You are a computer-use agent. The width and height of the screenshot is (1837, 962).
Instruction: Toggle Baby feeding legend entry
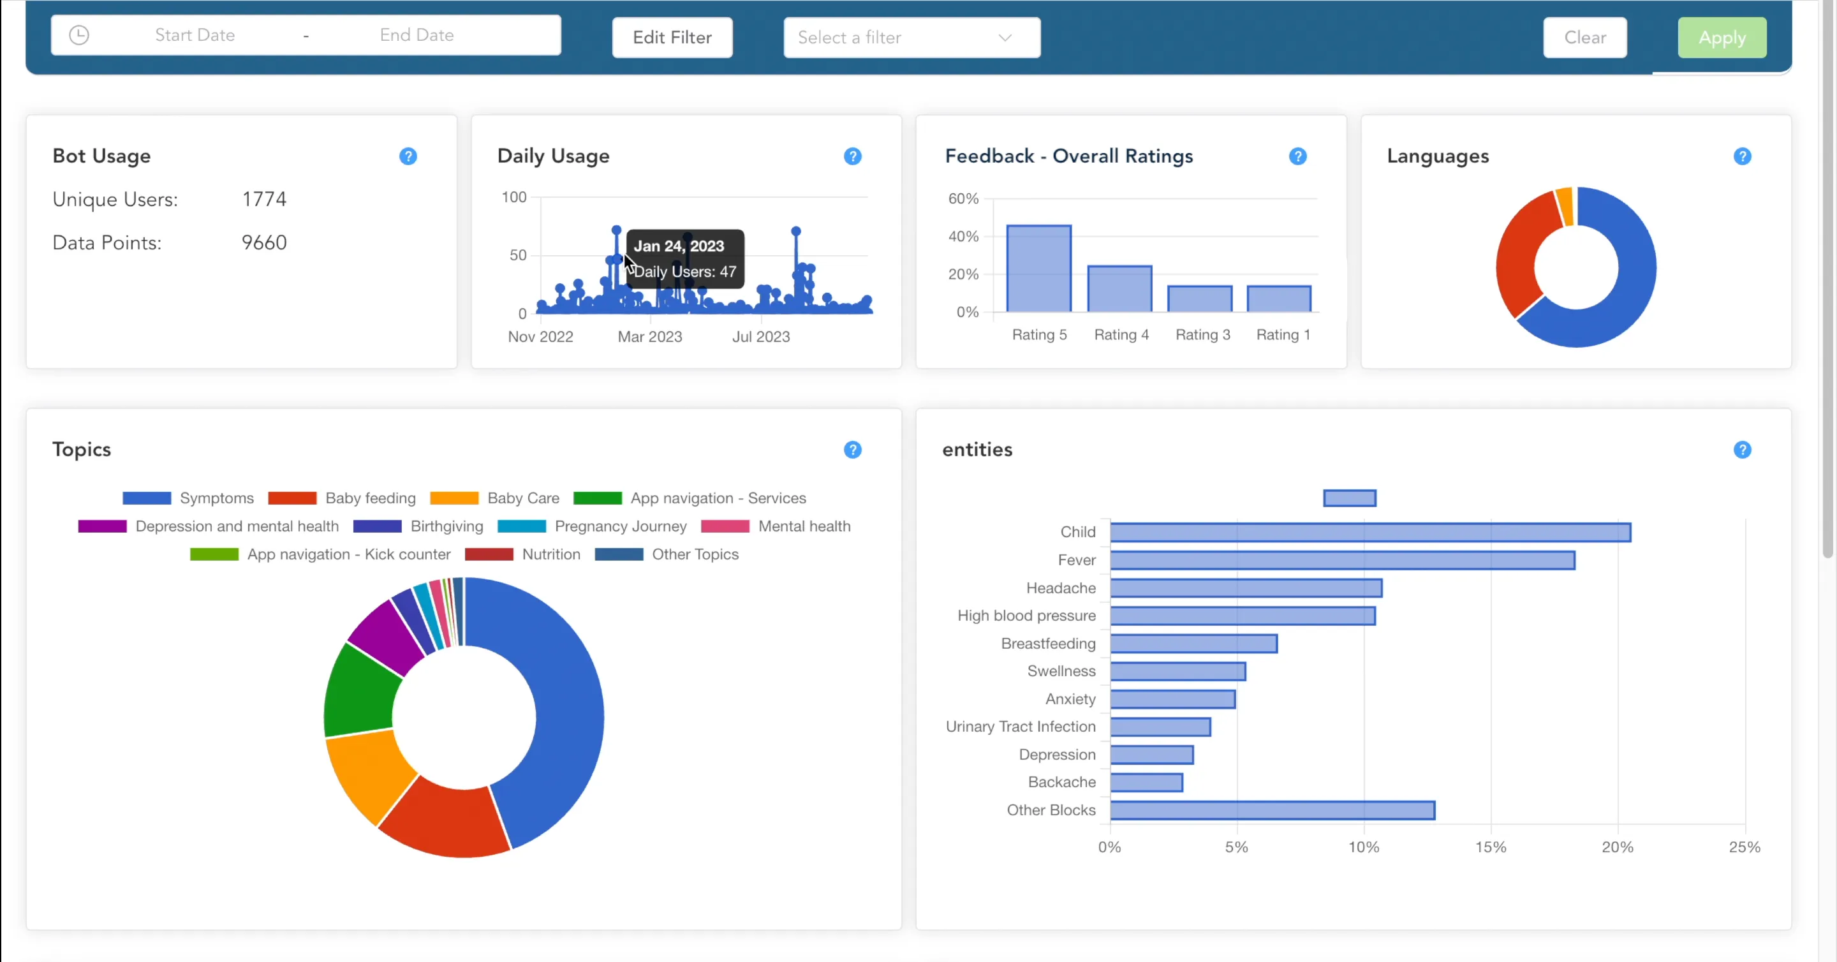tap(369, 498)
